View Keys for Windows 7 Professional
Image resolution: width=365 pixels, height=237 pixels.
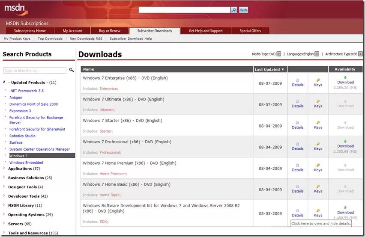pos(318,146)
